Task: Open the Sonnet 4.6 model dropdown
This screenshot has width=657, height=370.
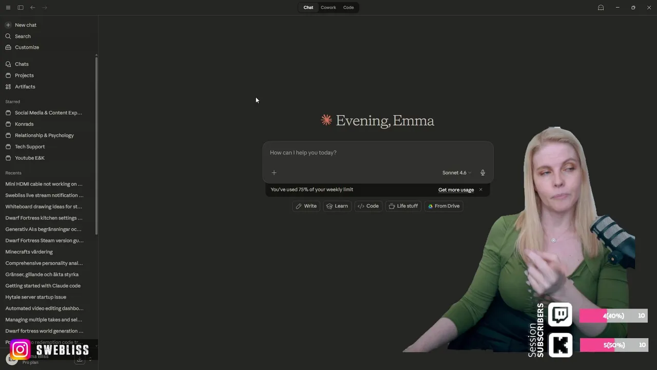Action: 456,173
